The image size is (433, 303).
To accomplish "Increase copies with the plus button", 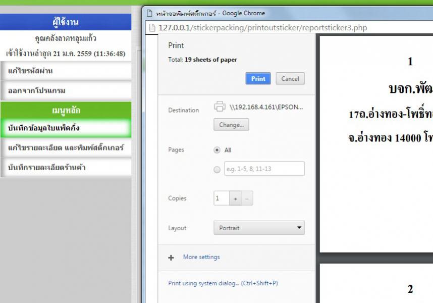I will 236,198.
